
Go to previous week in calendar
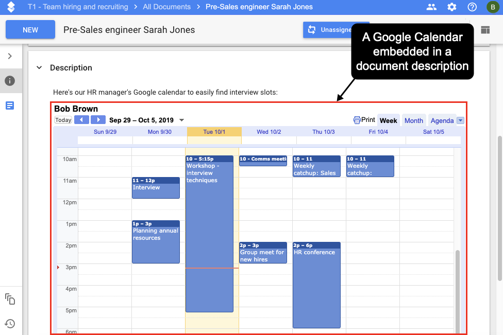pyautogui.click(x=81, y=120)
